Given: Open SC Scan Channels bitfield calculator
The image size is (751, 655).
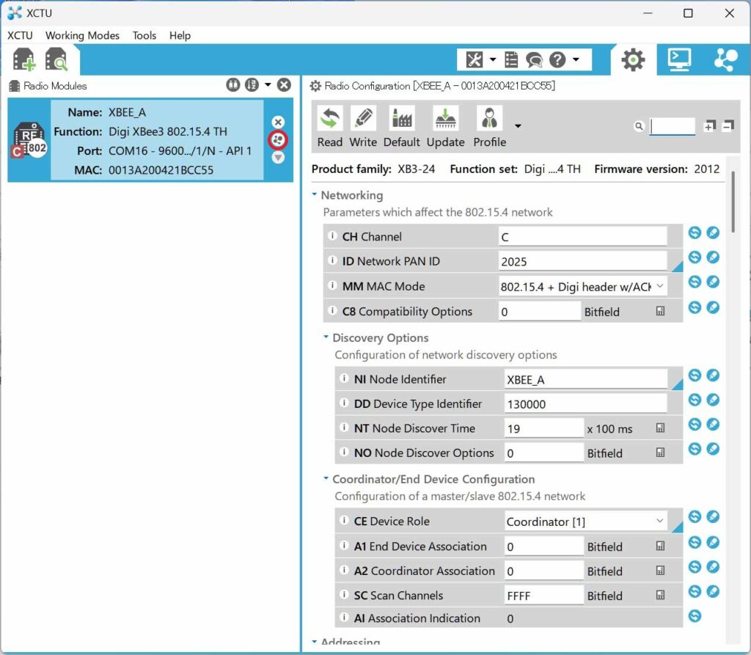Looking at the screenshot, I should tap(660, 595).
